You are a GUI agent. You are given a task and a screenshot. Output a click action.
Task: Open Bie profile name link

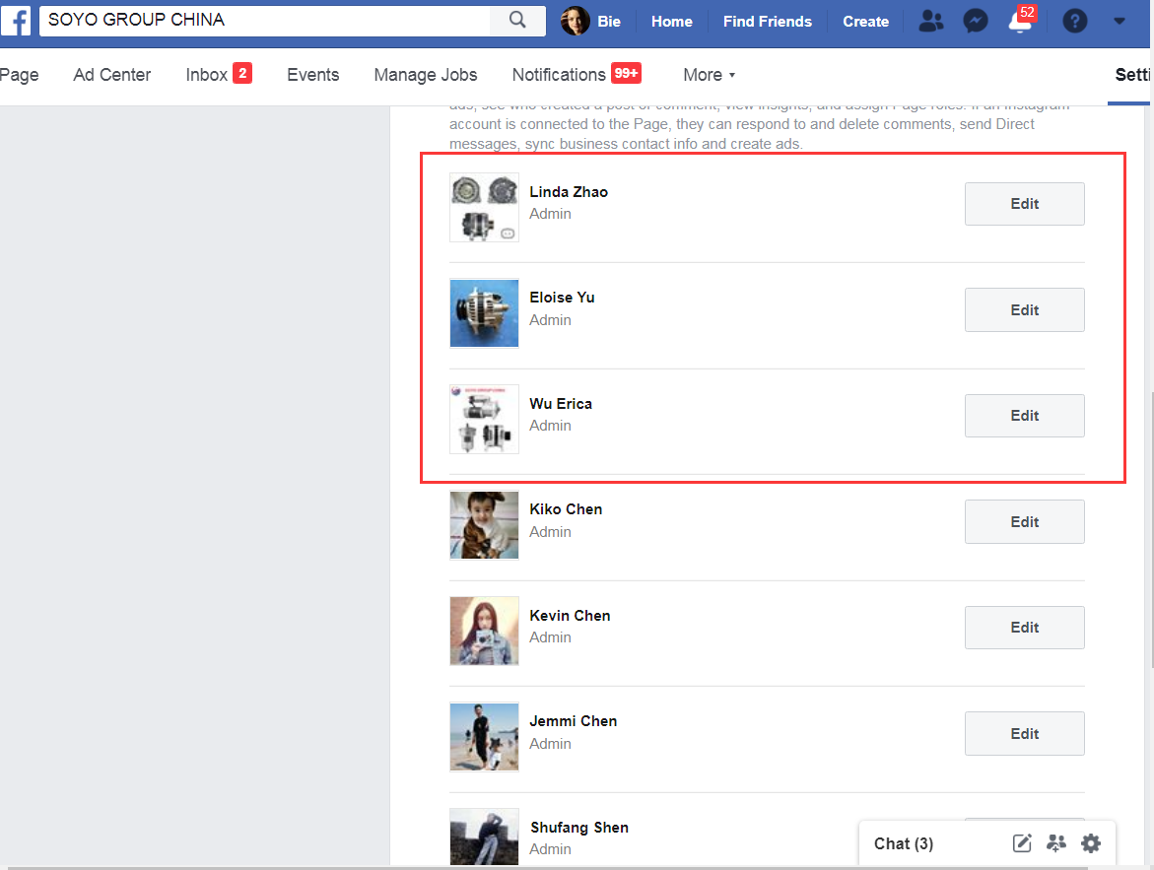[609, 22]
